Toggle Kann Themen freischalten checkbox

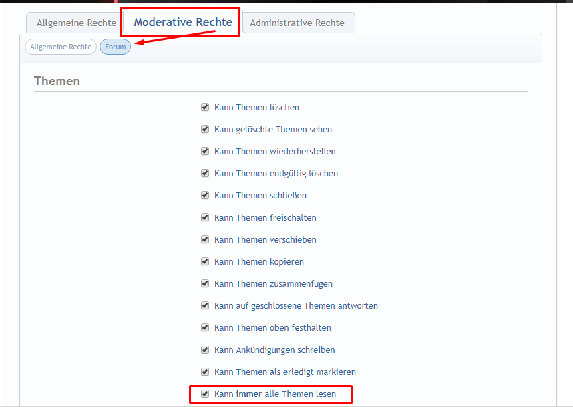pos(205,217)
